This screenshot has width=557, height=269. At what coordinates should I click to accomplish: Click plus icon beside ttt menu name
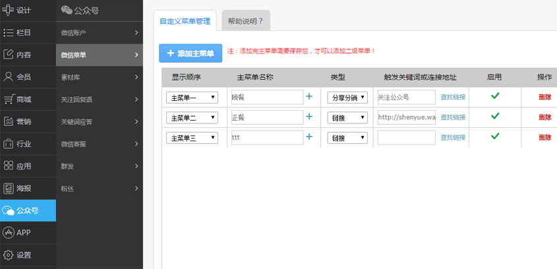pos(309,137)
